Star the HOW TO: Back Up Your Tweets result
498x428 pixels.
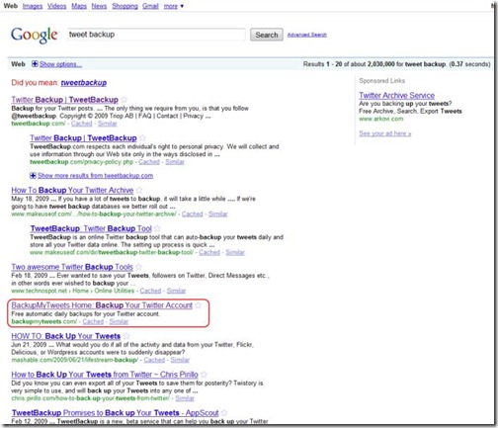pyautogui.click(x=126, y=336)
